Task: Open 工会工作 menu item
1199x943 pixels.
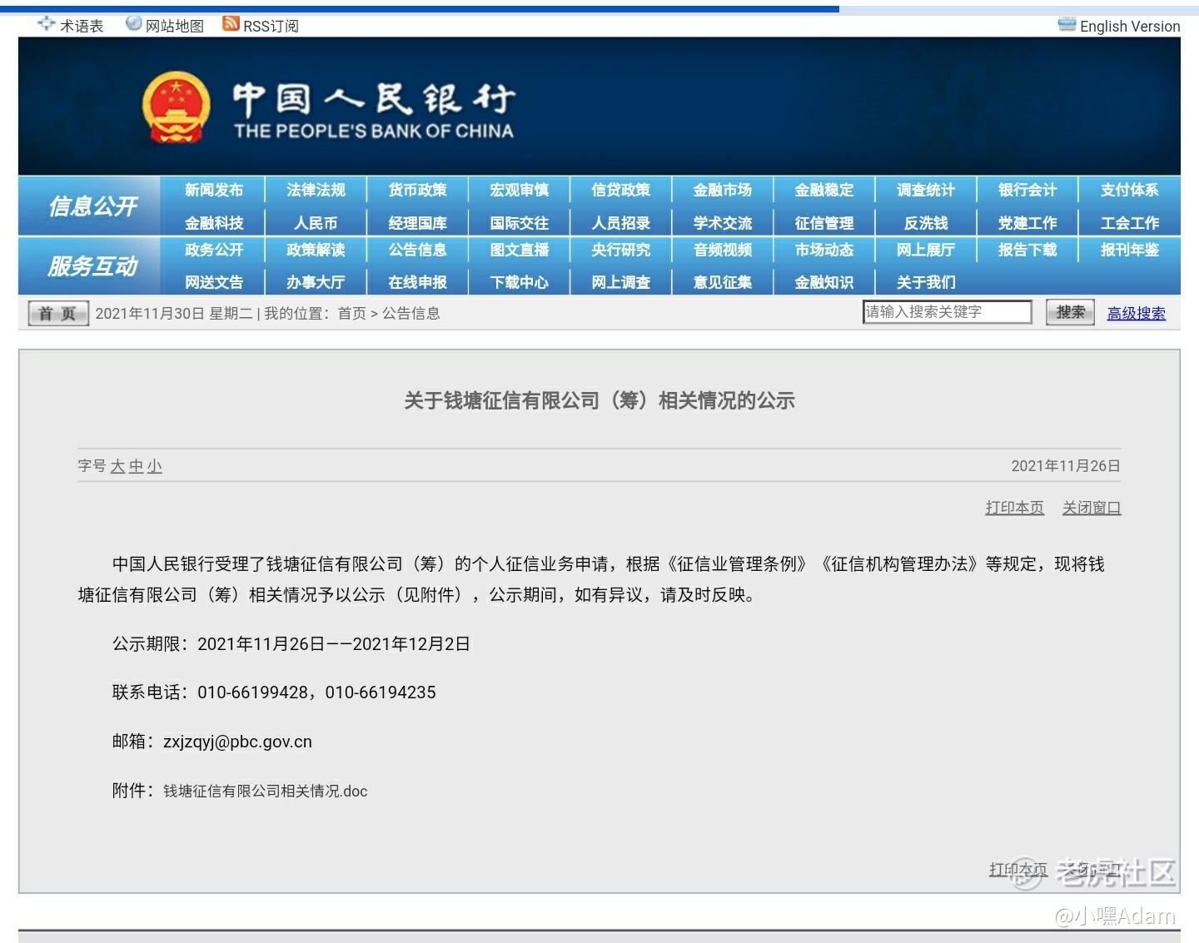Action: click(1130, 223)
